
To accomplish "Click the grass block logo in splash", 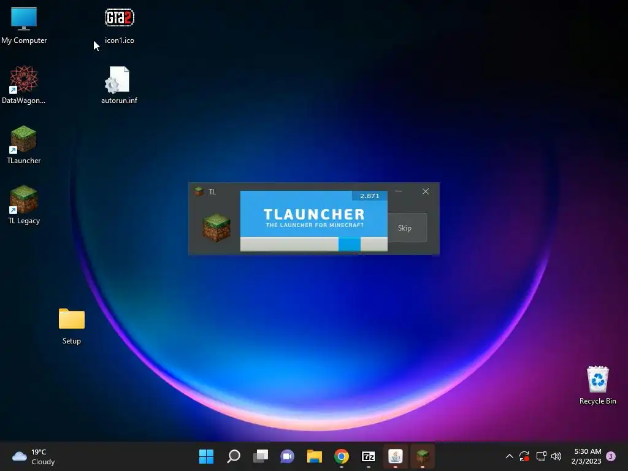I will tap(216, 228).
